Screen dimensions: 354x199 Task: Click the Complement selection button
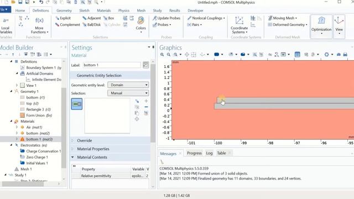pyautogui.click(x=67, y=24)
